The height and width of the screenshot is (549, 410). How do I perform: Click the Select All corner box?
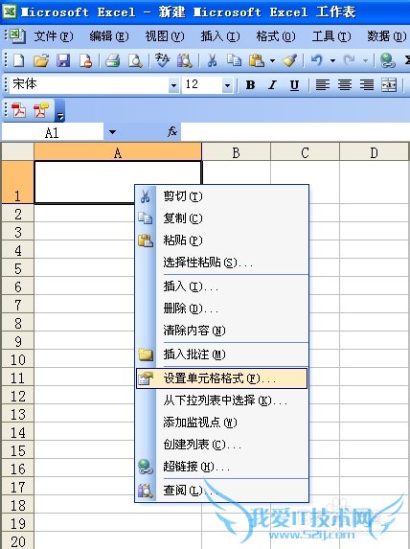click(18, 151)
